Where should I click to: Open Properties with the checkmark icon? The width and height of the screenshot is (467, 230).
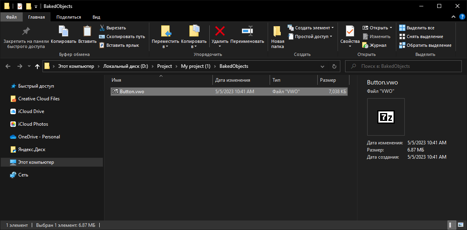click(x=350, y=31)
